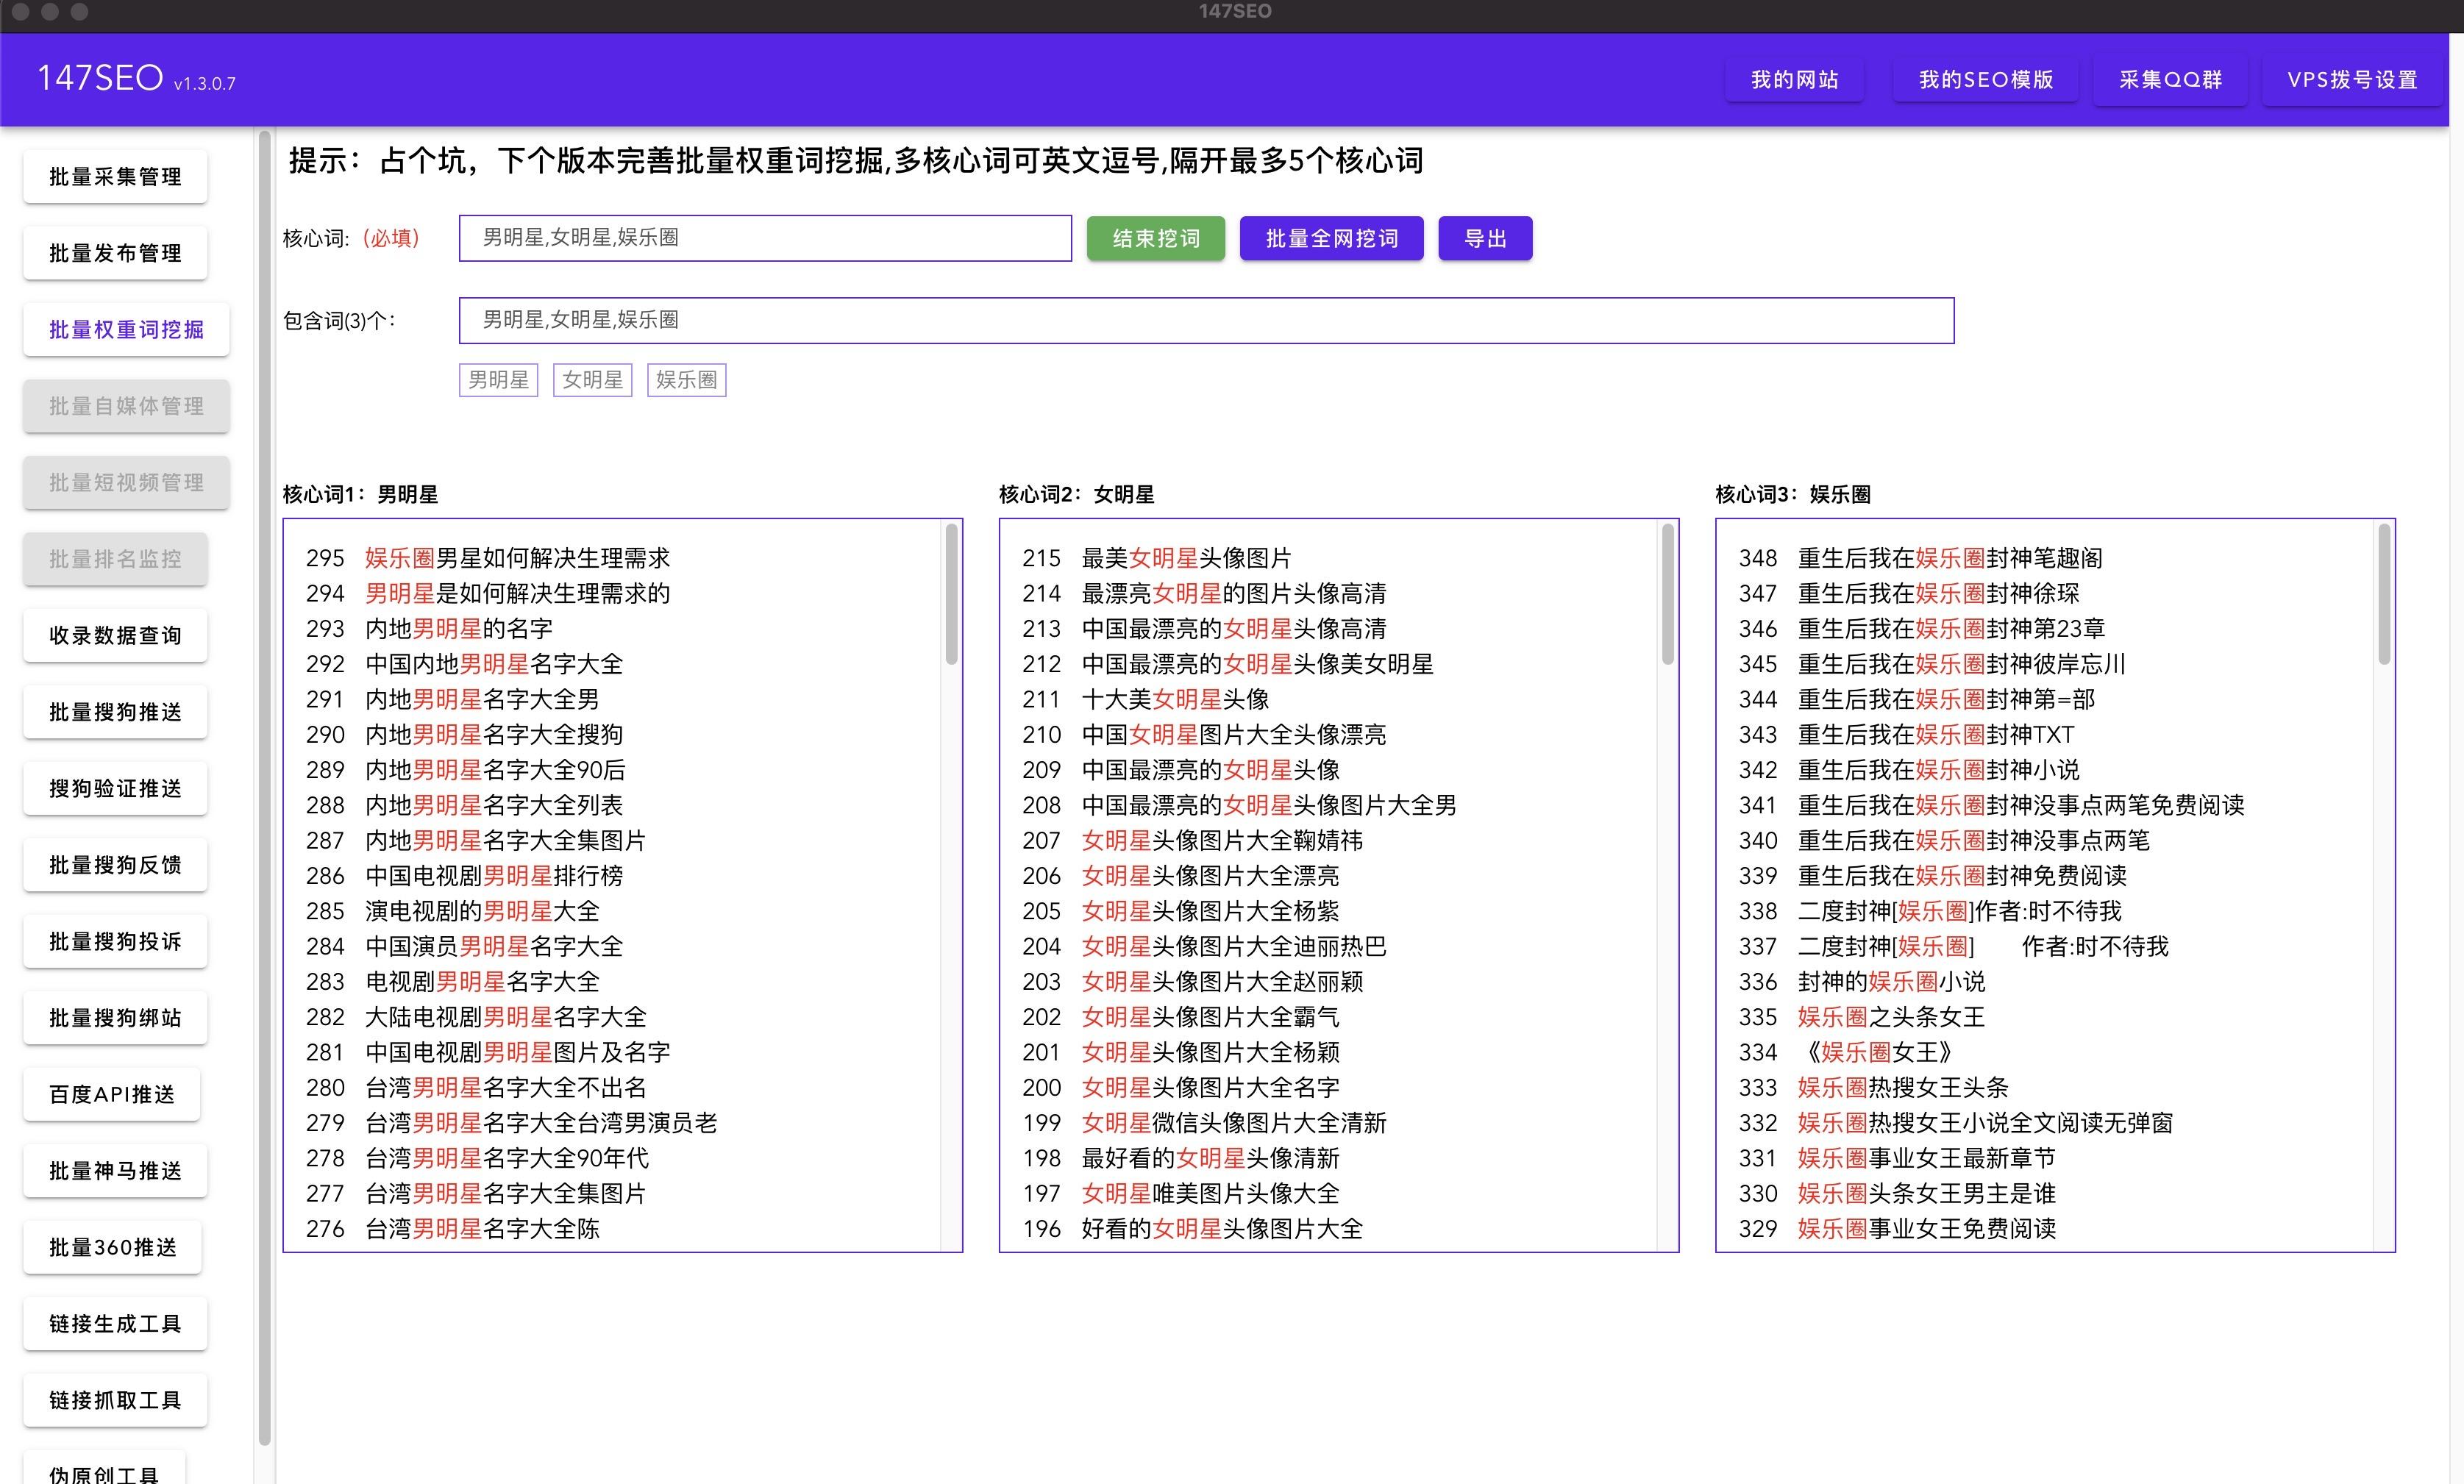Click the 批量自媒体管理 icon
This screenshot has height=1484, width=2464.
[127, 405]
